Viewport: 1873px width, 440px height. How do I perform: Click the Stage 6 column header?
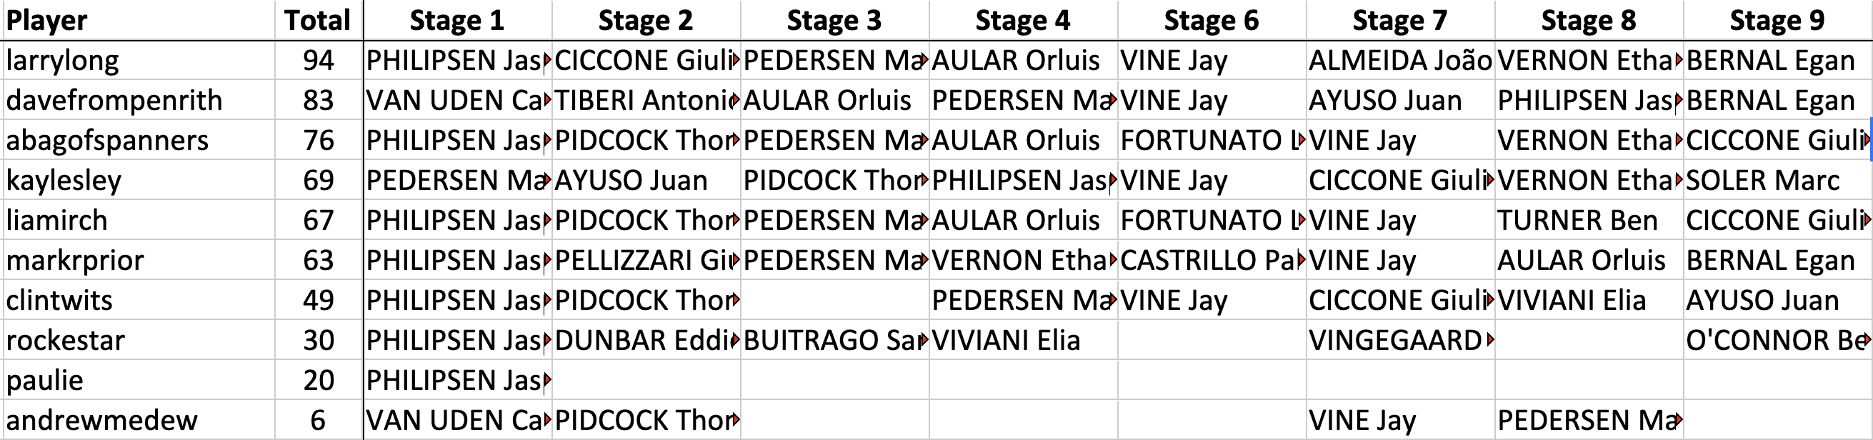point(1212,21)
